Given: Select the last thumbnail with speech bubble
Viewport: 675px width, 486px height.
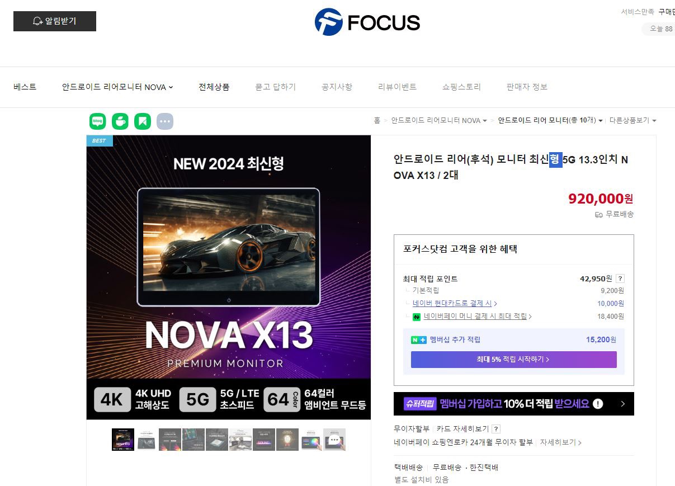Looking at the screenshot, I should 334,440.
